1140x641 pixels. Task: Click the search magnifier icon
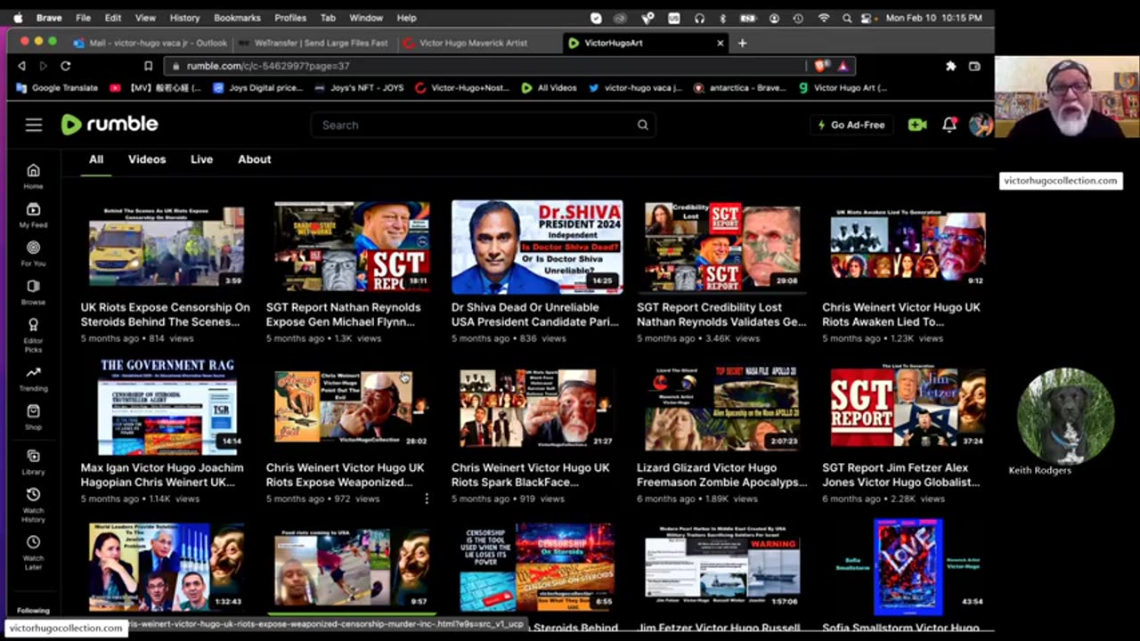pos(642,125)
